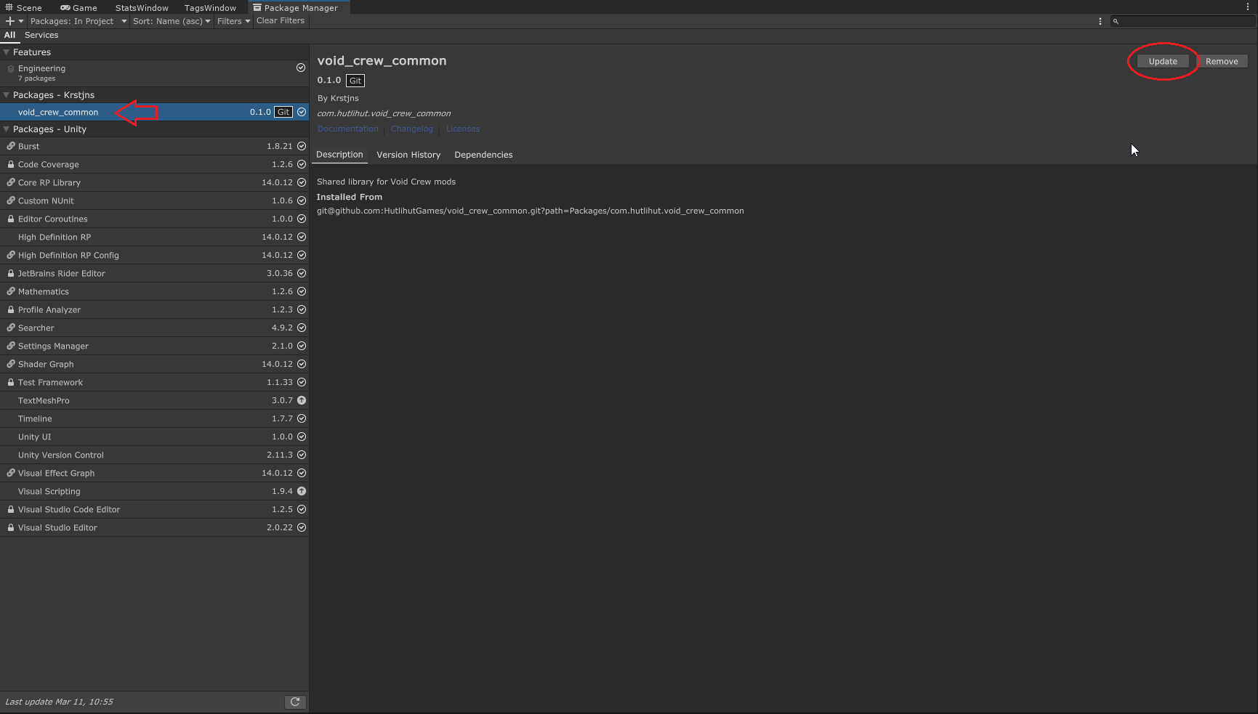This screenshot has width=1258, height=714.
Task: Collapse the Features section
Action: (x=7, y=52)
